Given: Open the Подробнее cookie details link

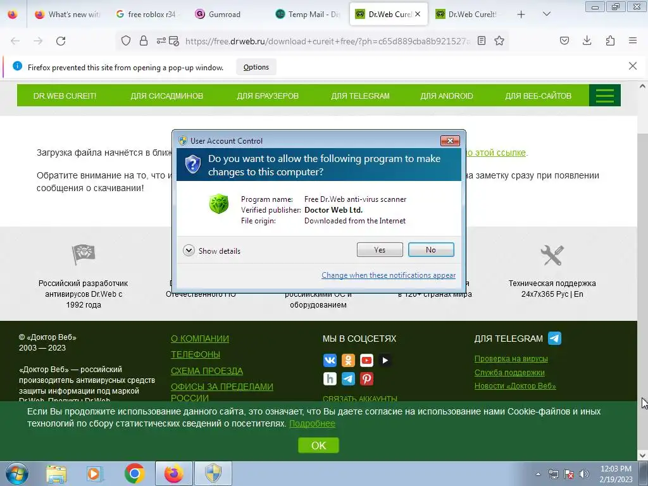Looking at the screenshot, I should (312, 423).
